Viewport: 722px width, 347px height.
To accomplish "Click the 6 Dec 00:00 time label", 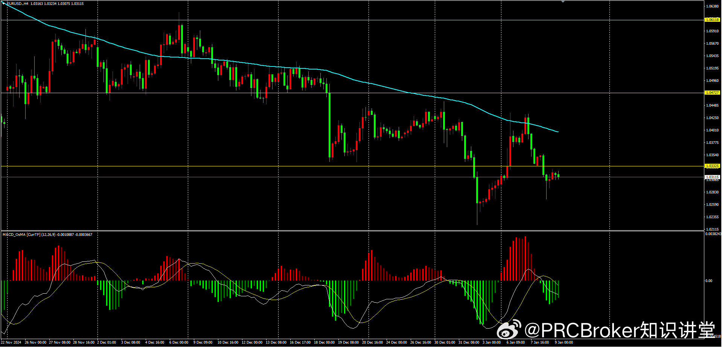I will coord(178,342).
